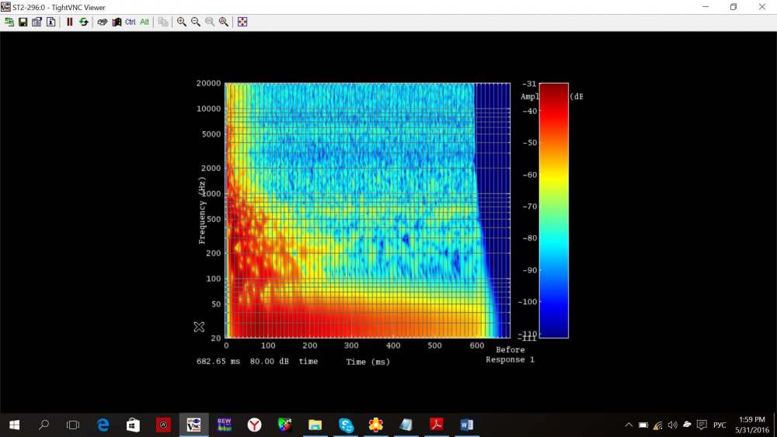Toggle the Ctrl key state button
This screenshot has width=777, height=437.
coord(130,22)
